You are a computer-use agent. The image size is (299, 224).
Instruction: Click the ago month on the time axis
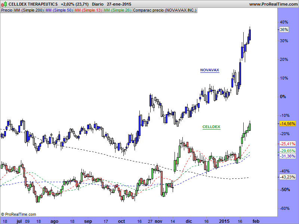click(x=54, y=221)
